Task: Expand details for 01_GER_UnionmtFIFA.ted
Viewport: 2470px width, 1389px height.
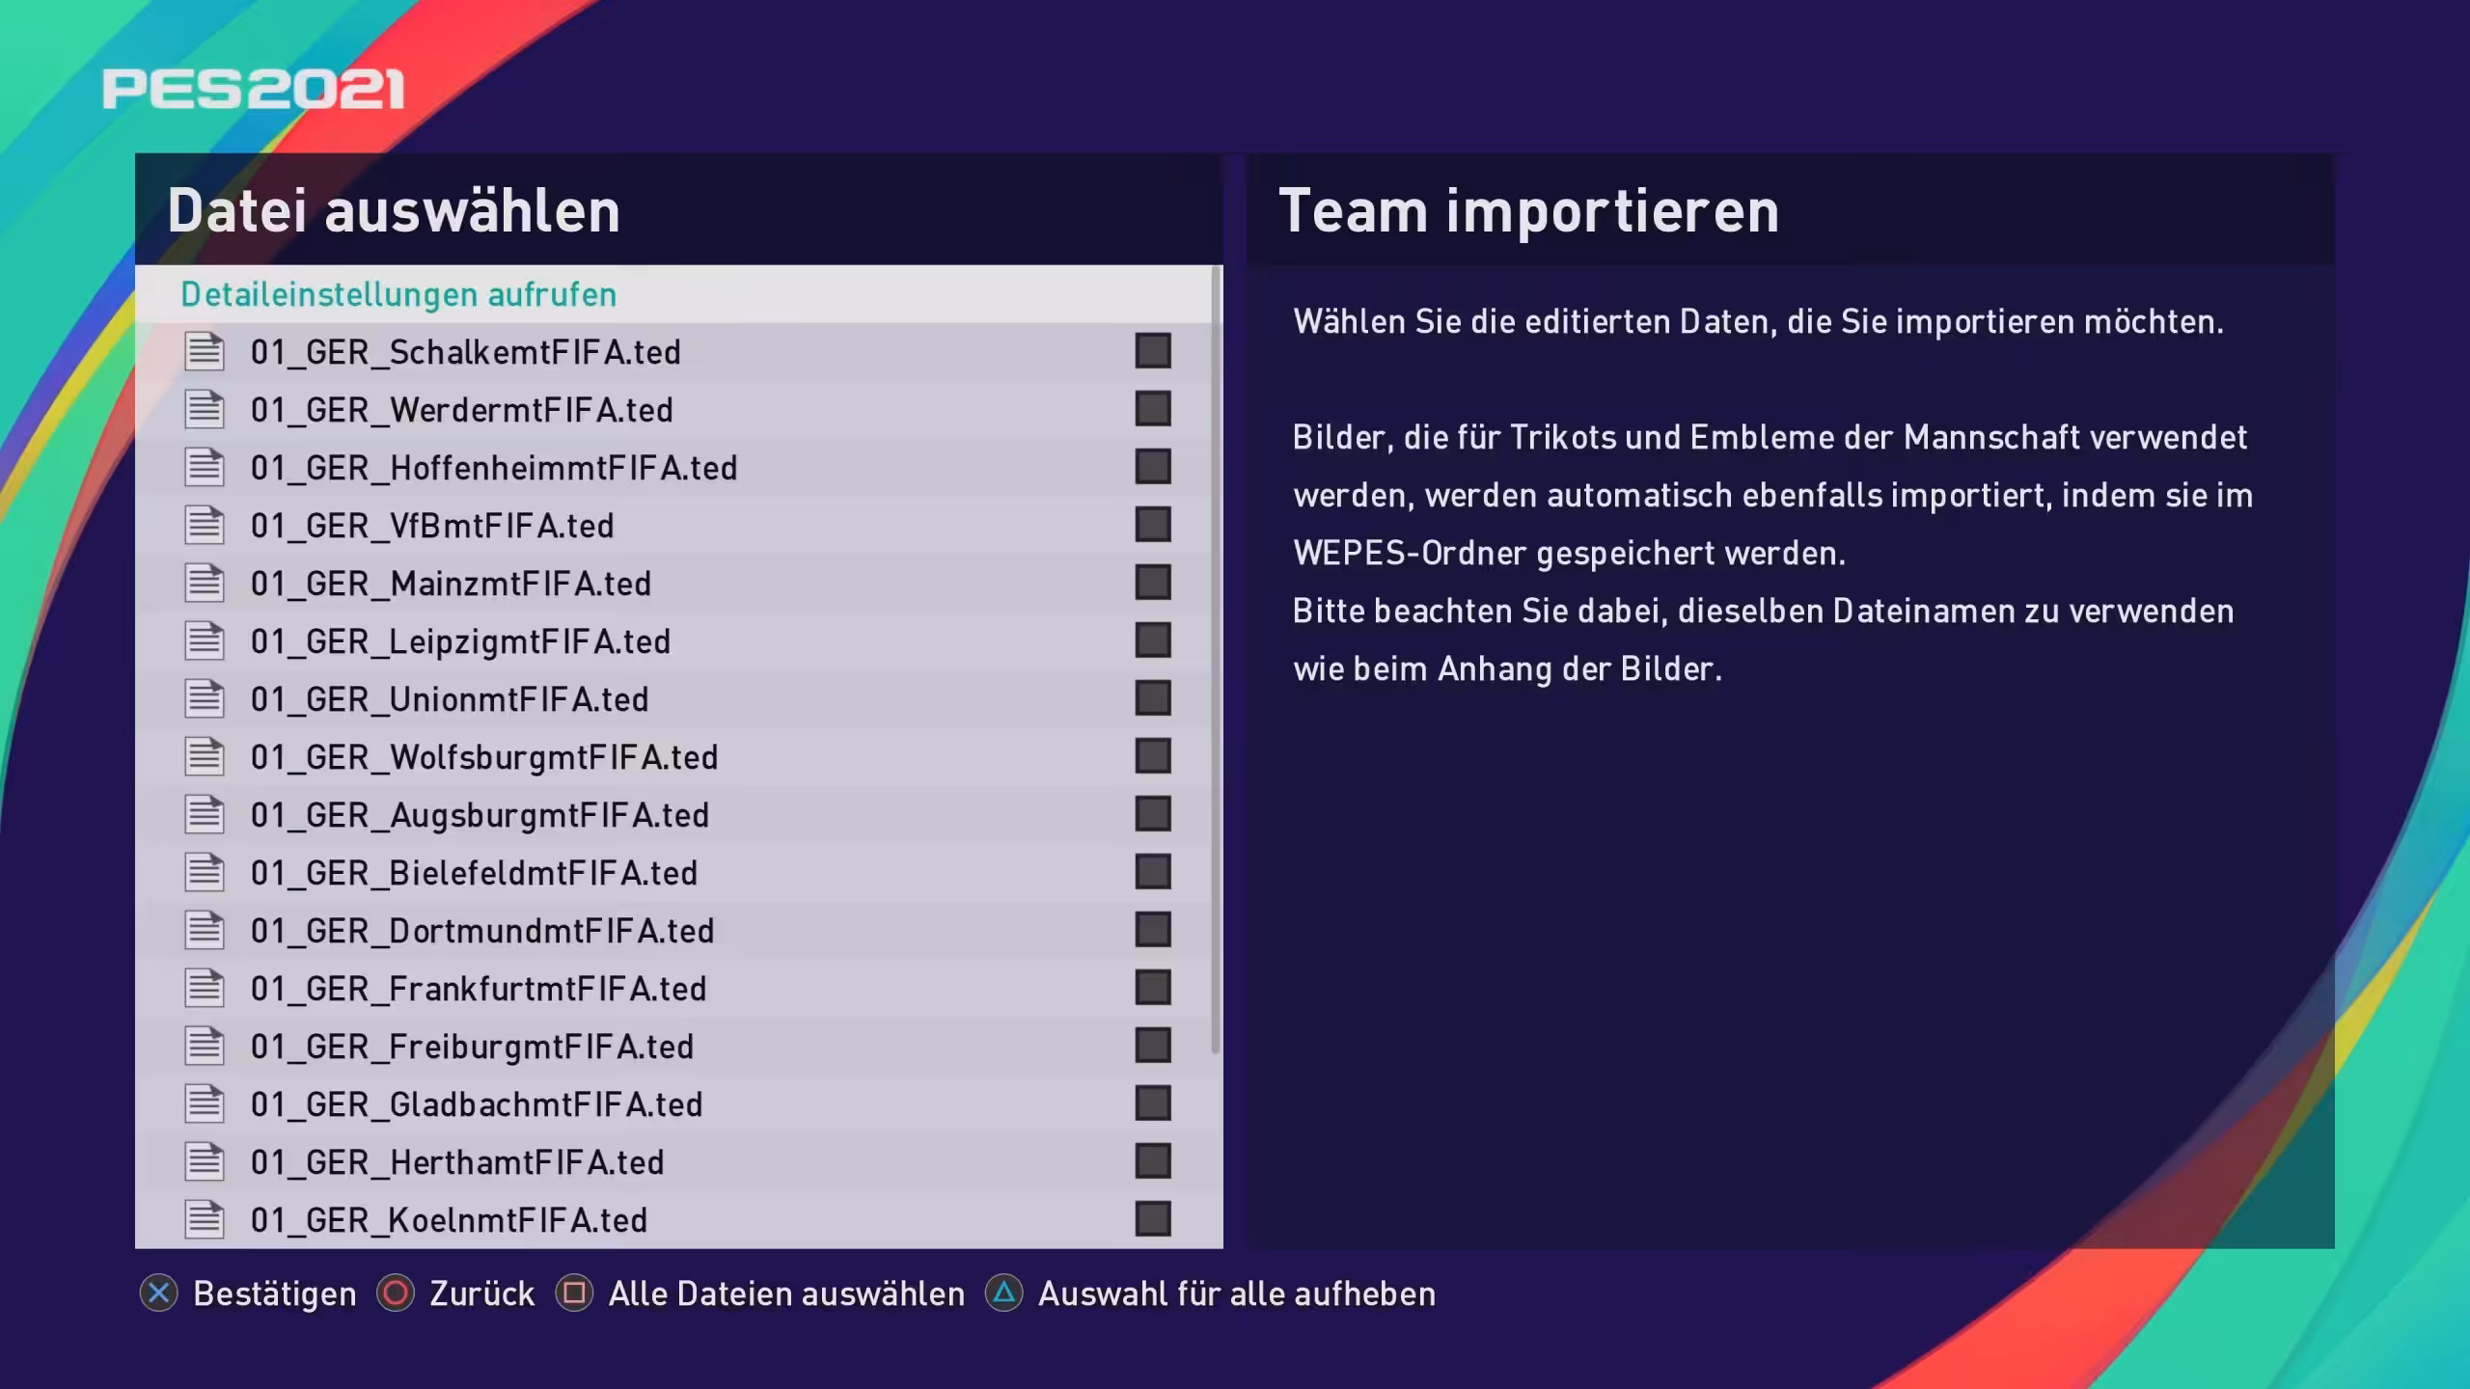Action: click(x=450, y=699)
